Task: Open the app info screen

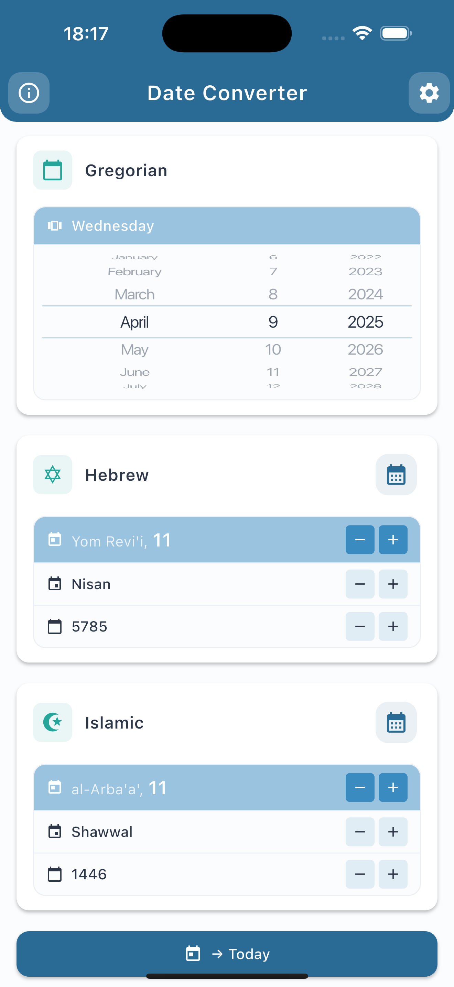Action: tap(29, 93)
